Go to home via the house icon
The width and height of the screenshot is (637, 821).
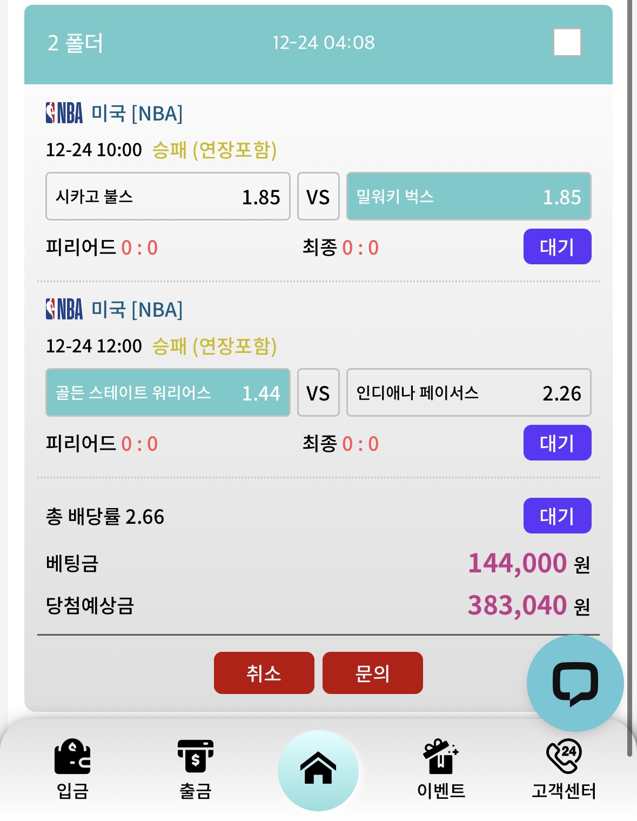pyautogui.click(x=318, y=770)
